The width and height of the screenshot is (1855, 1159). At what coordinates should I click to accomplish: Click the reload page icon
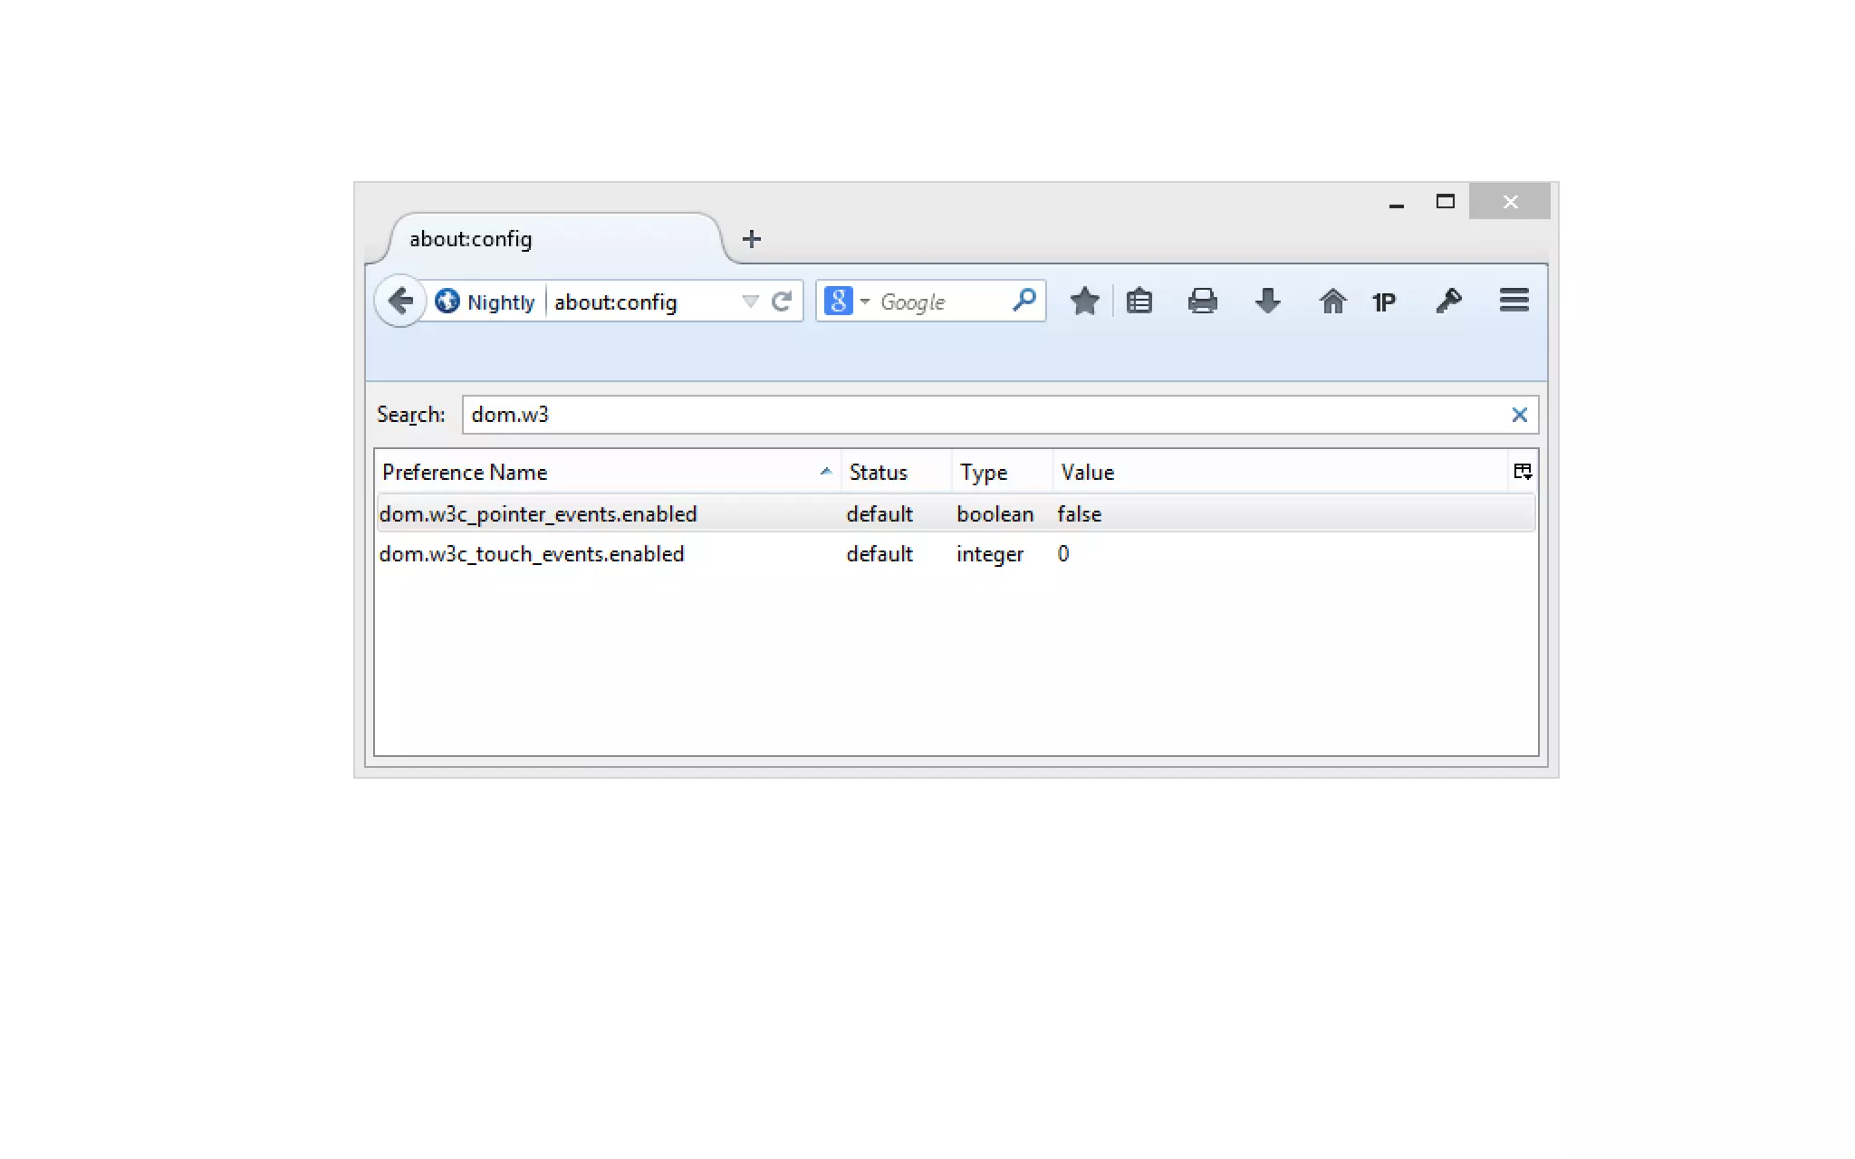782,302
